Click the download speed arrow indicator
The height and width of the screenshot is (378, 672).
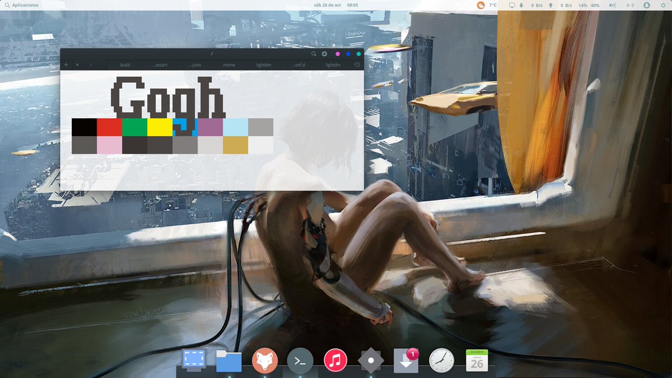pos(521,5)
